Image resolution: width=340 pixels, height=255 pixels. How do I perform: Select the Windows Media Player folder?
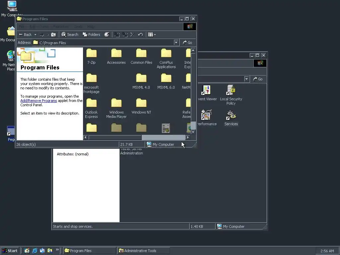(x=117, y=109)
